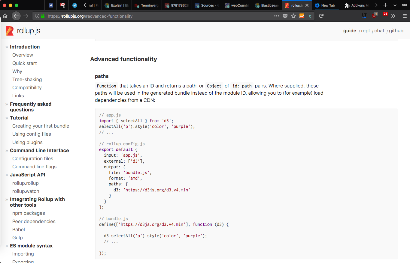
Task: Go forward with the forward arrow
Action: [x=26, y=16]
